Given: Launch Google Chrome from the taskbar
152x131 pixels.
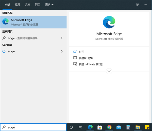Looking at the screenshot, I should pyautogui.click(x=109, y=127).
